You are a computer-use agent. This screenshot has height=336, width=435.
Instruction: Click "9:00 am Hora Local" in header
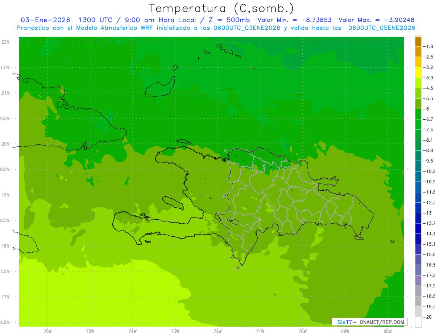click(160, 20)
